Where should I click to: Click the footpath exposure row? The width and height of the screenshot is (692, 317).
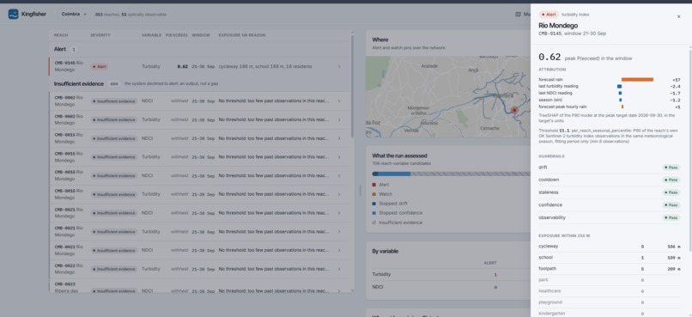[x=609, y=268]
